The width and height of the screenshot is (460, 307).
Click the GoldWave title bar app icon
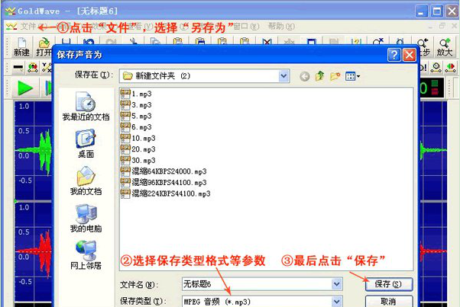click(x=10, y=11)
